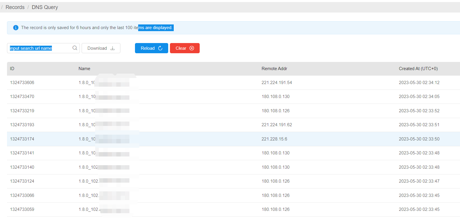Screen dimensions: 460x219
Task: Click the ID column header
Action: pyautogui.click(x=12, y=69)
